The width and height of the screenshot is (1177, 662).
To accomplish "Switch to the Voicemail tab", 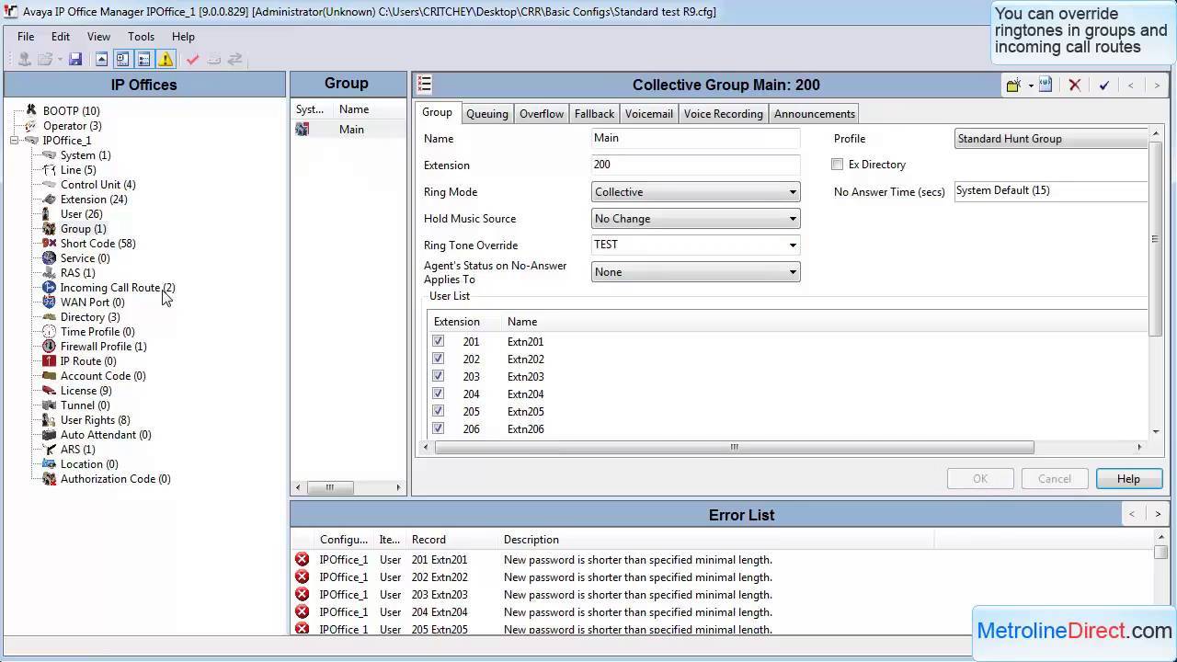I will tap(649, 114).
